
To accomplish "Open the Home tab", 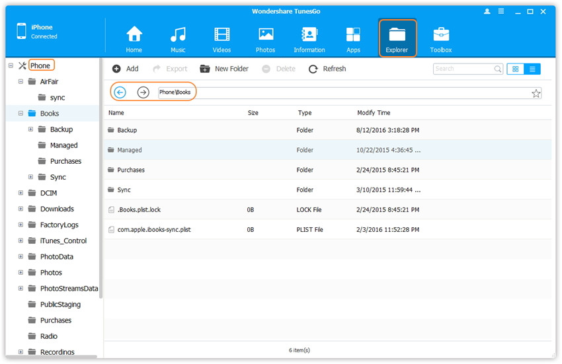I will coord(134,40).
